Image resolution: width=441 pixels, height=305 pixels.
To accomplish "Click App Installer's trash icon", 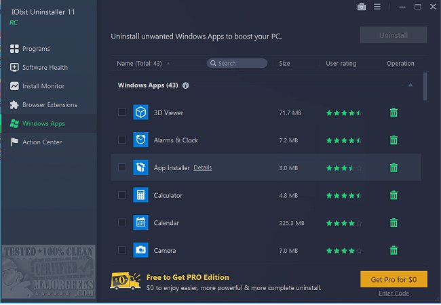I will pos(394,167).
